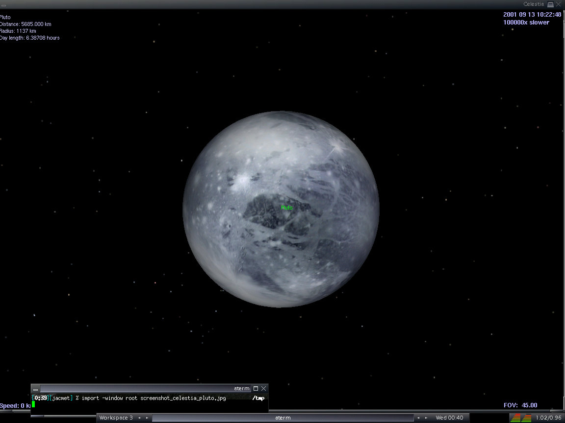Click the 1.02/0.96 load average display

tap(548, 418)
